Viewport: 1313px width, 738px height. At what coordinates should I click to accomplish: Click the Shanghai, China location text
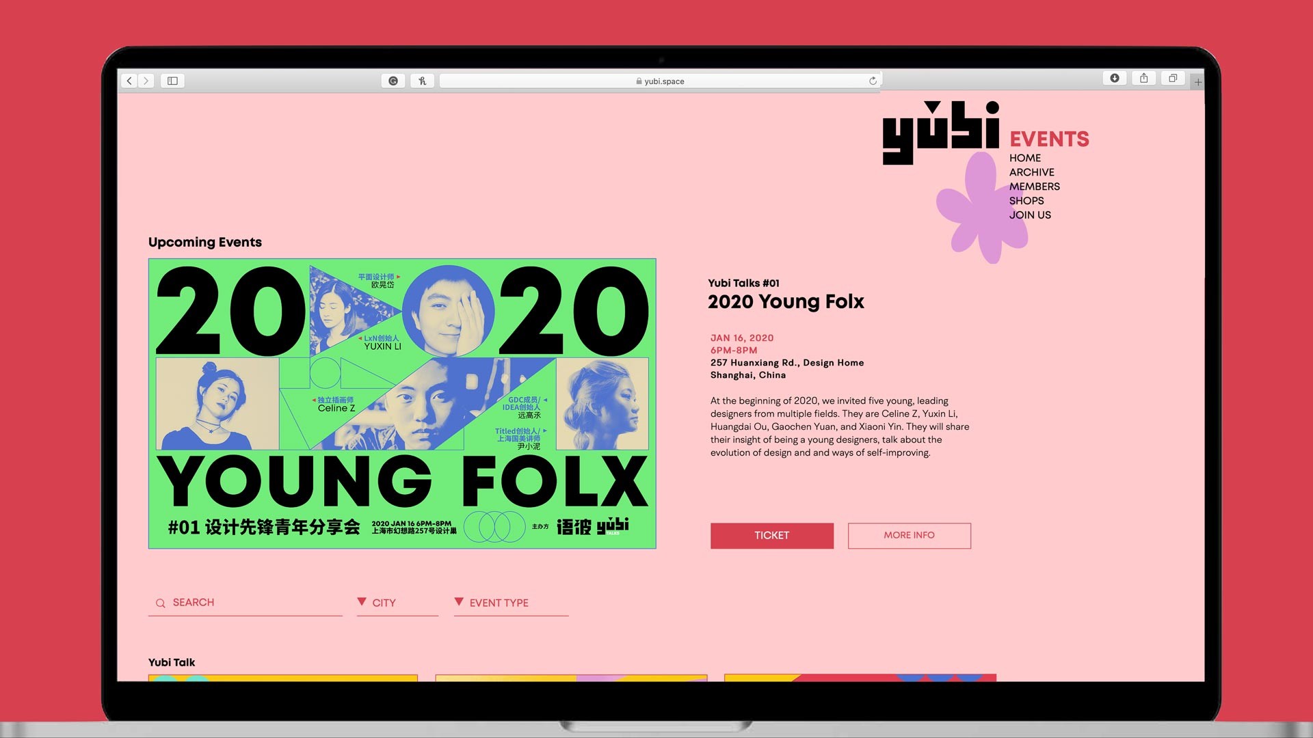click(748, 375)
